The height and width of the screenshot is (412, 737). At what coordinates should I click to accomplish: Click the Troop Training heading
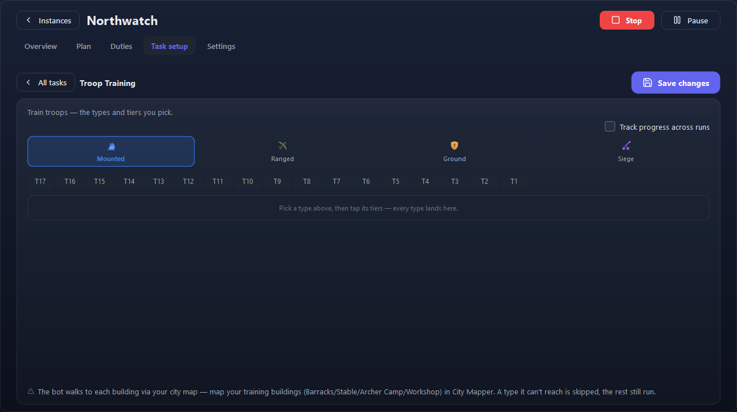108,83
